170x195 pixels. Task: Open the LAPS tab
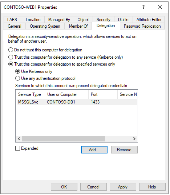12,20
